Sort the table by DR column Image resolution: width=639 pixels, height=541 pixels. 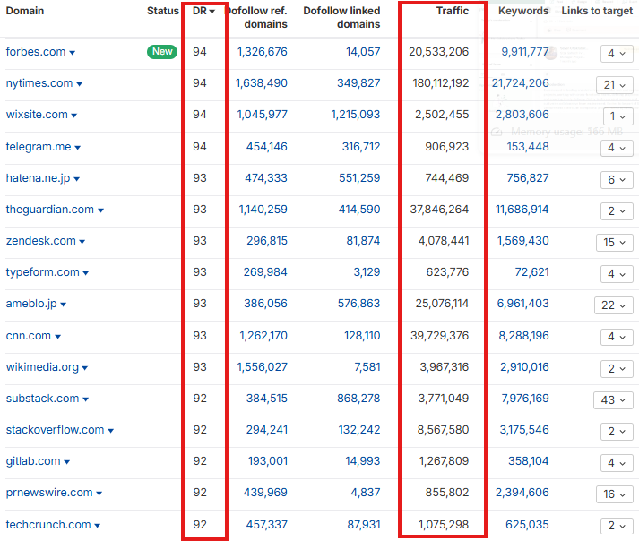click(x=203, y=12)
